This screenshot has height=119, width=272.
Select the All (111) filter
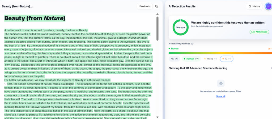pos(175,59)
